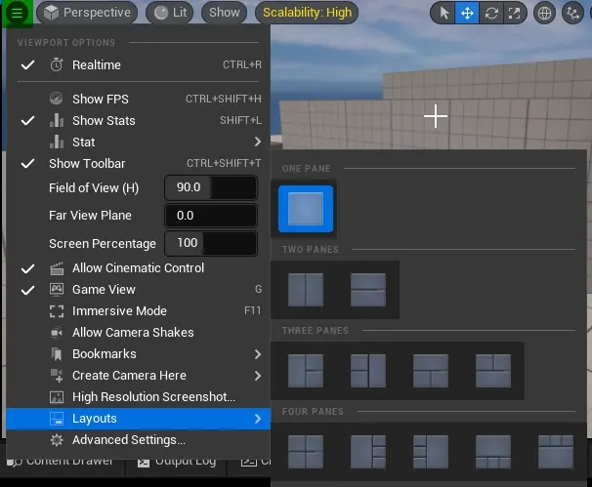
Task: Select three panes layout with large bottom pane
Action: coord(493,371)
